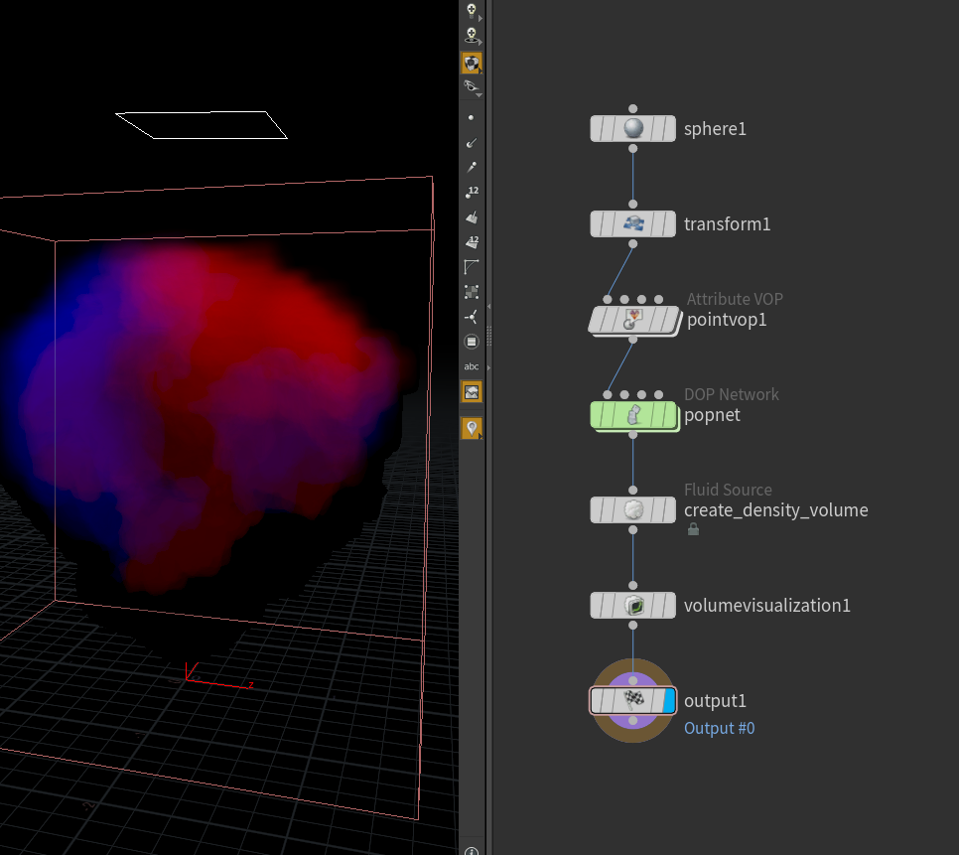The image size is (959, 855).
Task: Toggle point numbers display icon
Action: click(x=471, y=192)
